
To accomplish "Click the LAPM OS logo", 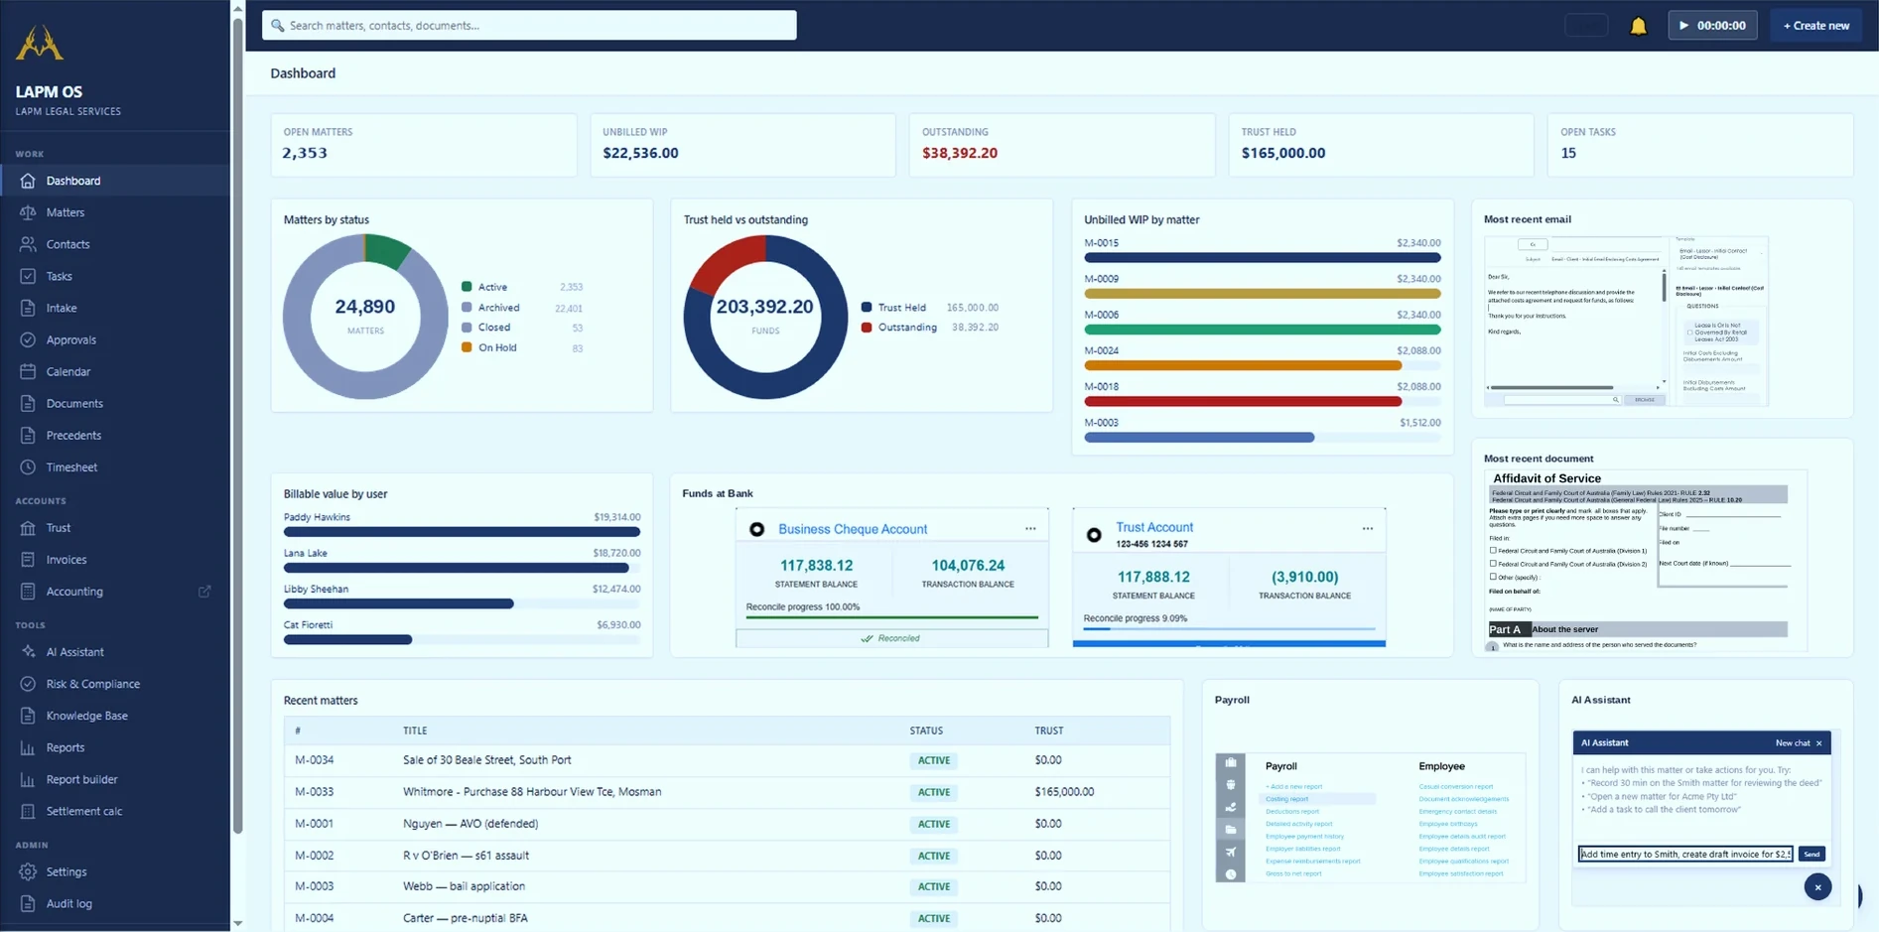I will [x=40, y=43].
